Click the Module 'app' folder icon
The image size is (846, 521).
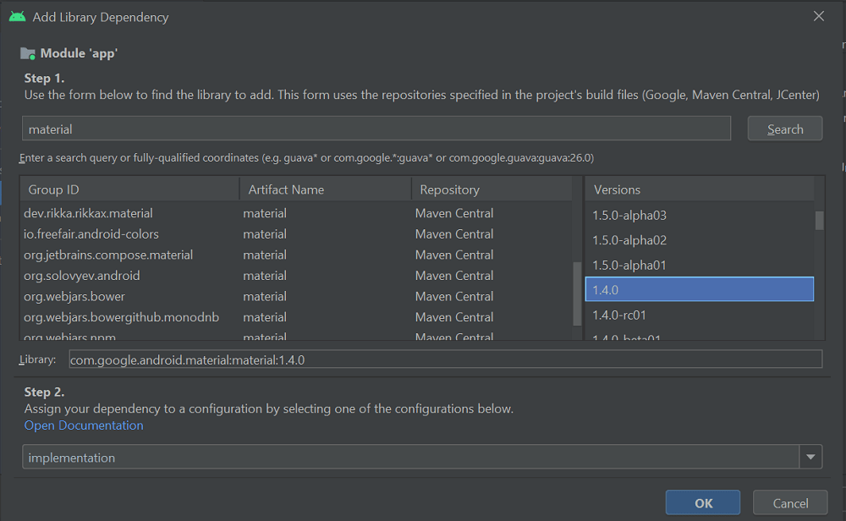coord(25,52)
